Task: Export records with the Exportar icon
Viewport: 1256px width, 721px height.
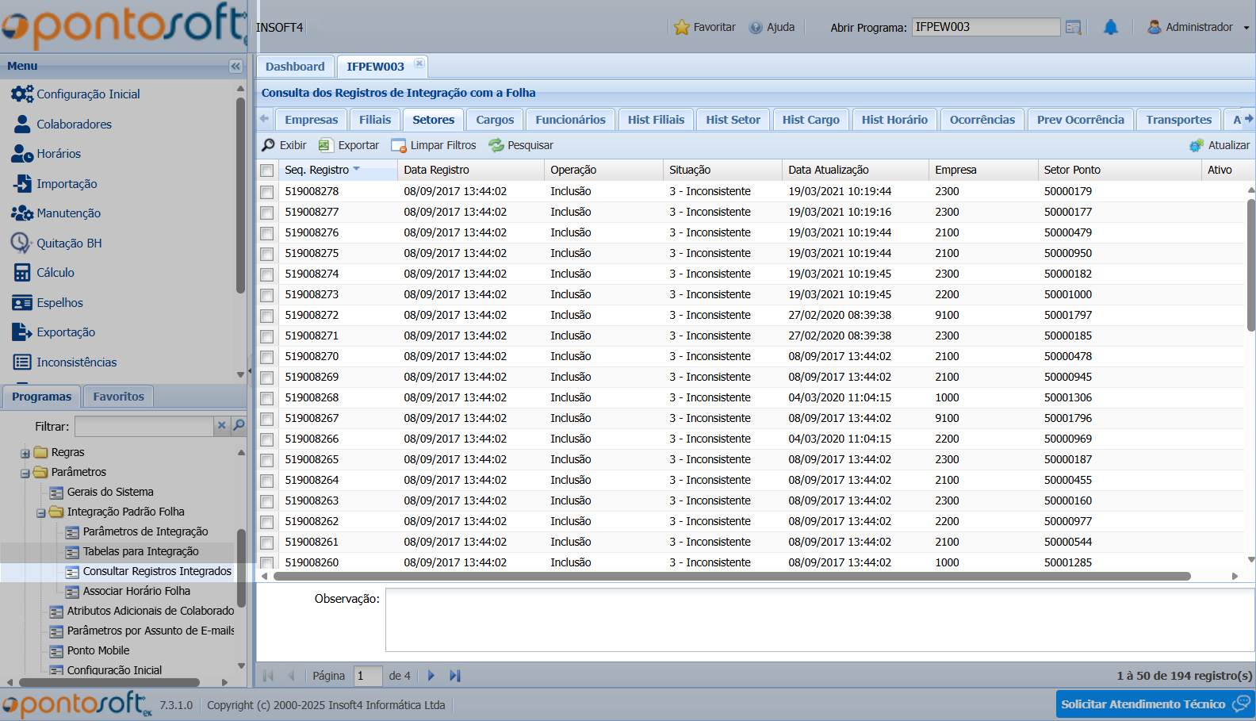Action: 325,145
